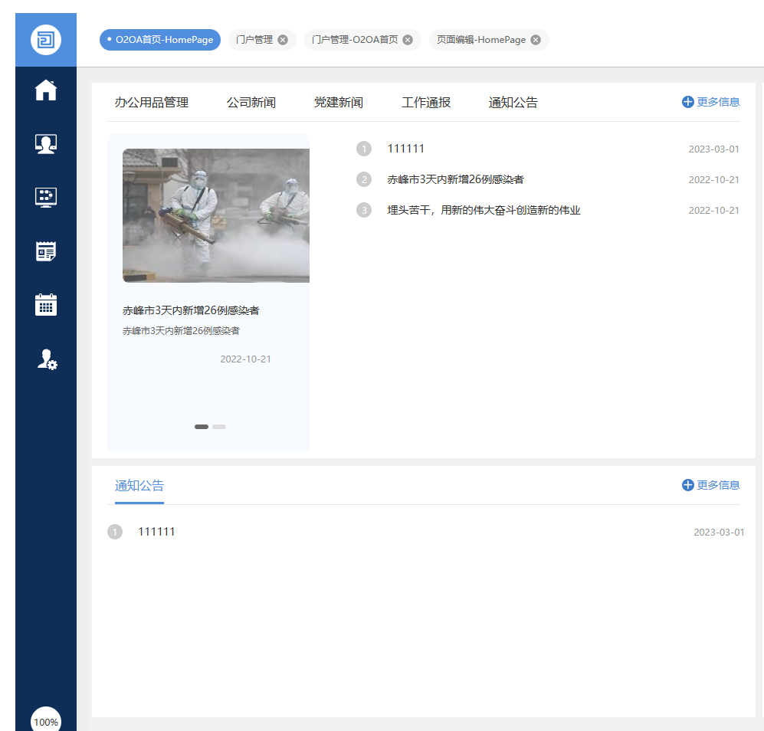Click the disinfection workers news thumbnail
The height and width of the screenshot is (731, 764).
pos(216,215)
